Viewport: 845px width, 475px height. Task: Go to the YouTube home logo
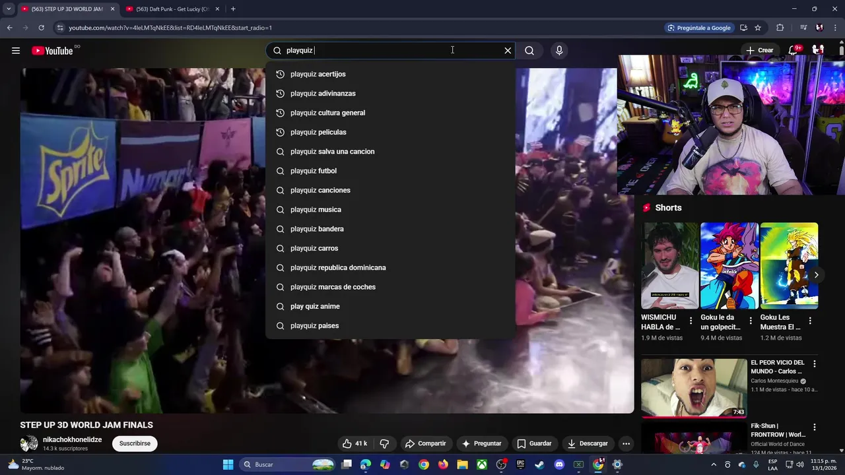[52, 51]
